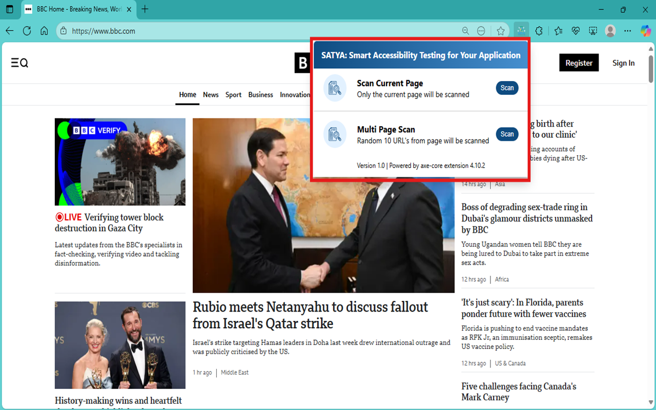Click the Multi Page Scan document icon
The width and height of the screenshot is (656, 410).
tap(335, 134)
